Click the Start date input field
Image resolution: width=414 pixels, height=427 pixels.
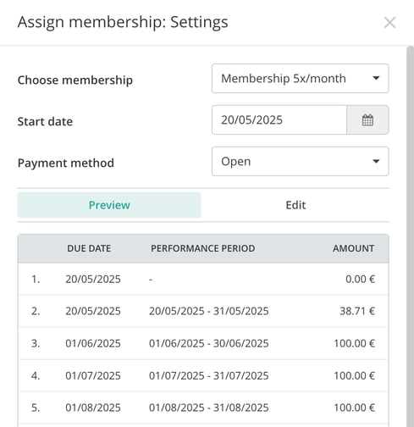279,120
